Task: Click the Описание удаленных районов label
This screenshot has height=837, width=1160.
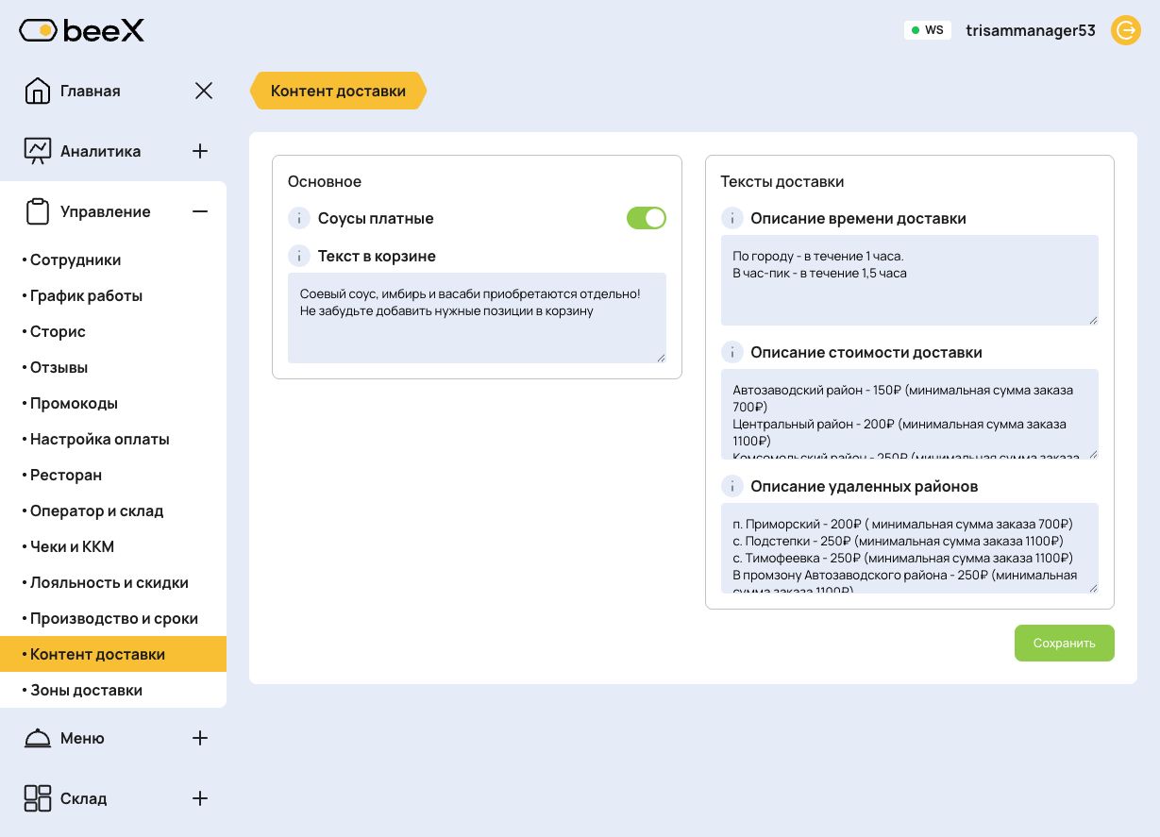Action: (x=865, y=486)
